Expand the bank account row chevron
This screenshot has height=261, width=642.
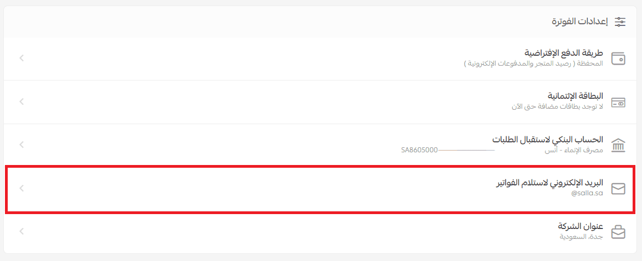point(22,145)
